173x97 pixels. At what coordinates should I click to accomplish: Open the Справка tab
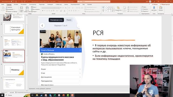89,5
